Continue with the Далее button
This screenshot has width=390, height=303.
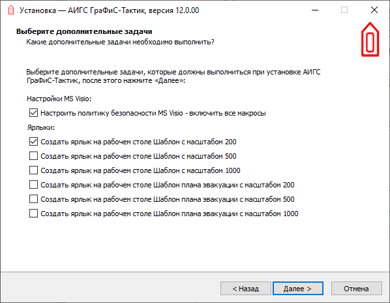click(298, 289)
